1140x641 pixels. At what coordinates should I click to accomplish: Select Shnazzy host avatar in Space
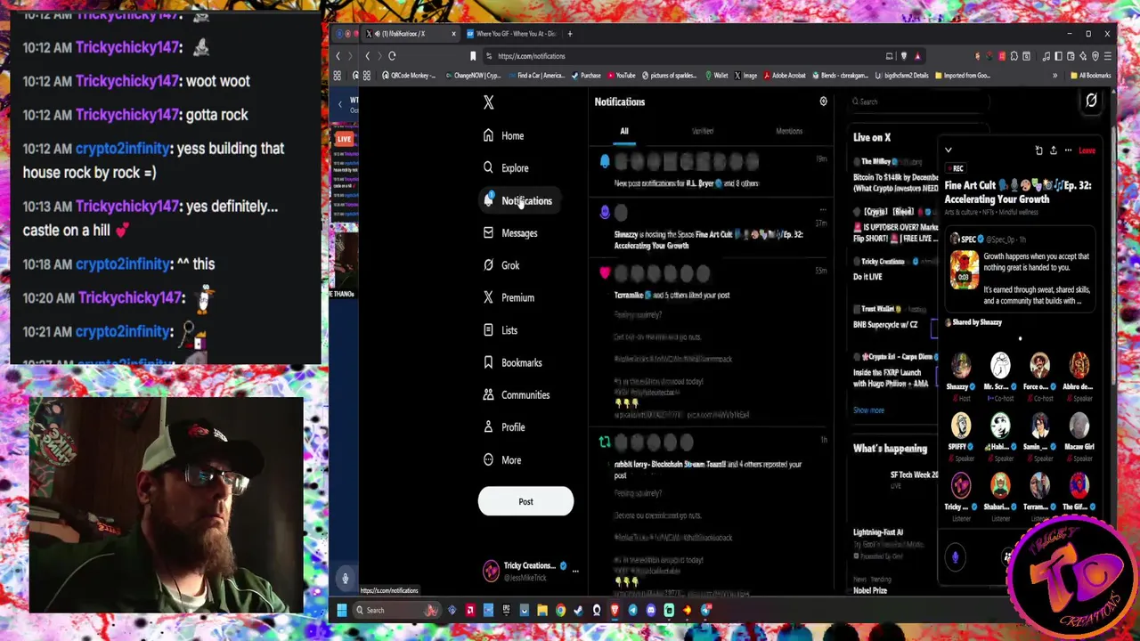tap(961, 365)
